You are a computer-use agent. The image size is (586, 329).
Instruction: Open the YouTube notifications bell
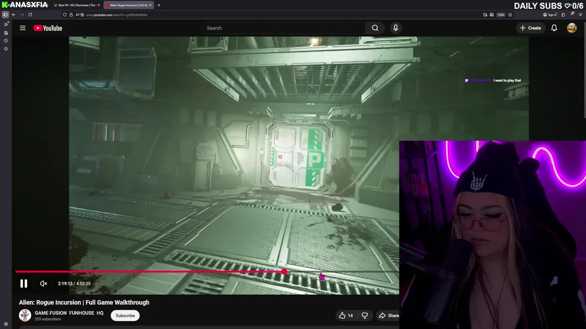[554, 28]
